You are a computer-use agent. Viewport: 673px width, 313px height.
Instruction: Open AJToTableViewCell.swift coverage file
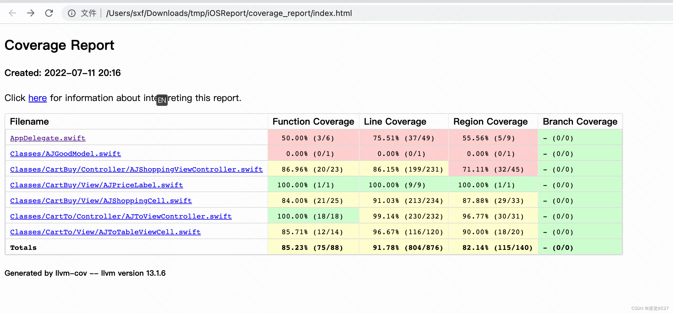coord(105,232)
